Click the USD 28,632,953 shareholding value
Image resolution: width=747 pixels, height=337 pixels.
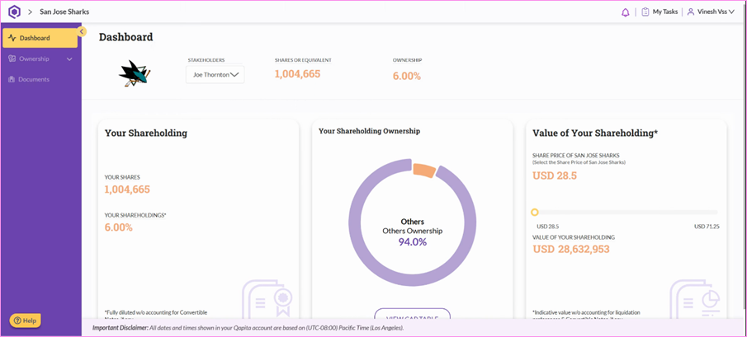(570, 249)
